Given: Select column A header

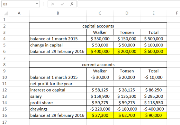Looking at the screenshot, I should pos(19,13).
